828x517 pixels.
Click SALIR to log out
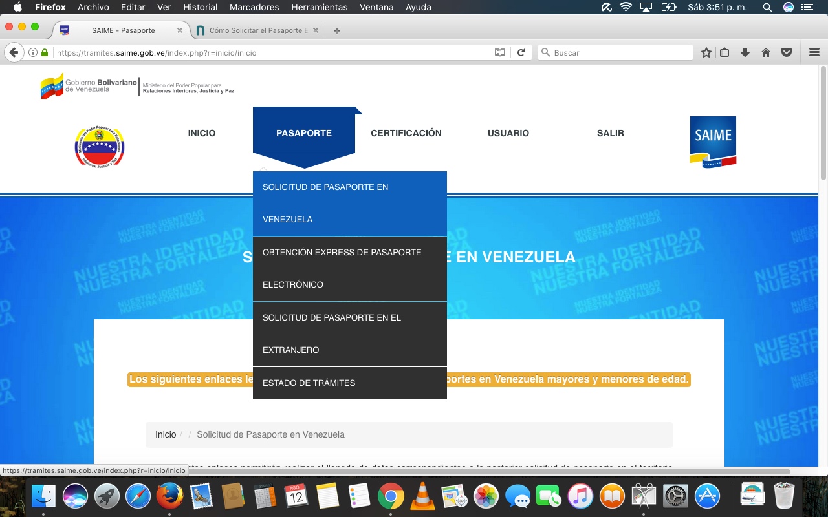tap(611, 133)
